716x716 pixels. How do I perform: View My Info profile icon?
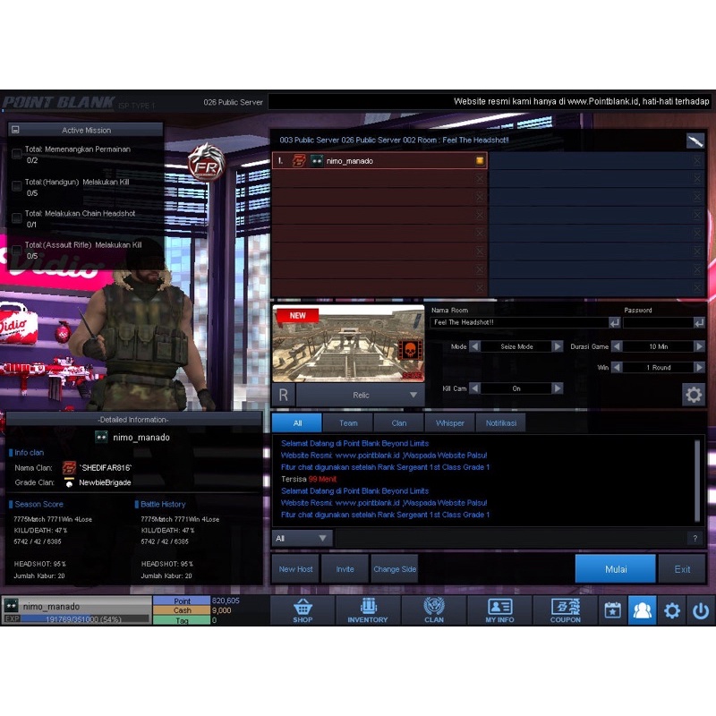(499, 609)
